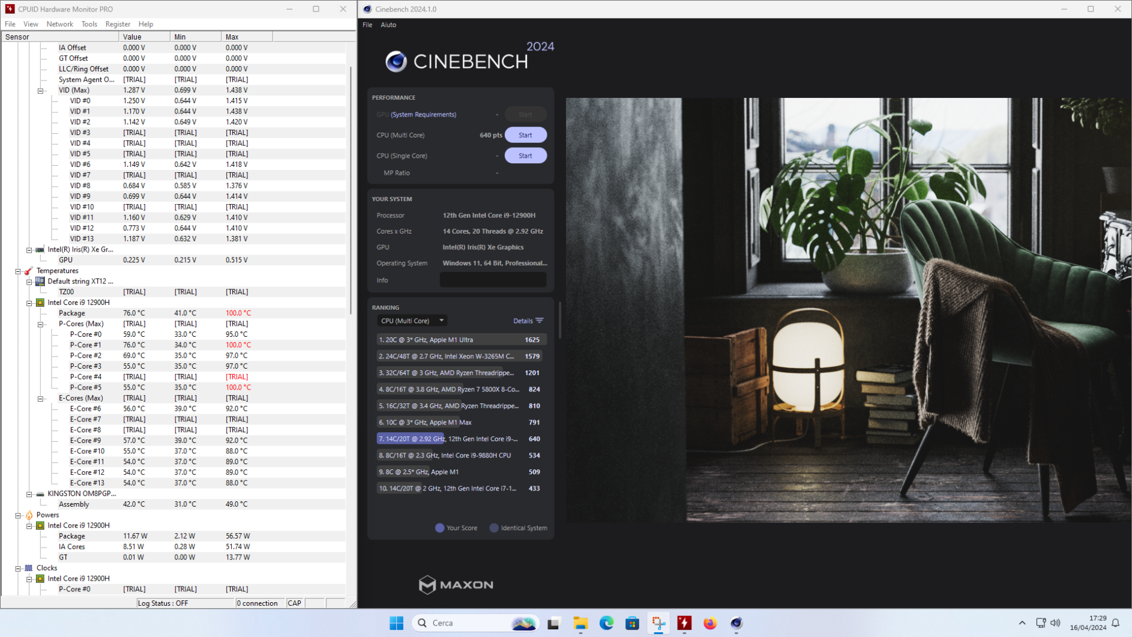This screenshot has height=637, width=1132.
Task: Click the Sensor column header
Action: (x=60, y=37)
